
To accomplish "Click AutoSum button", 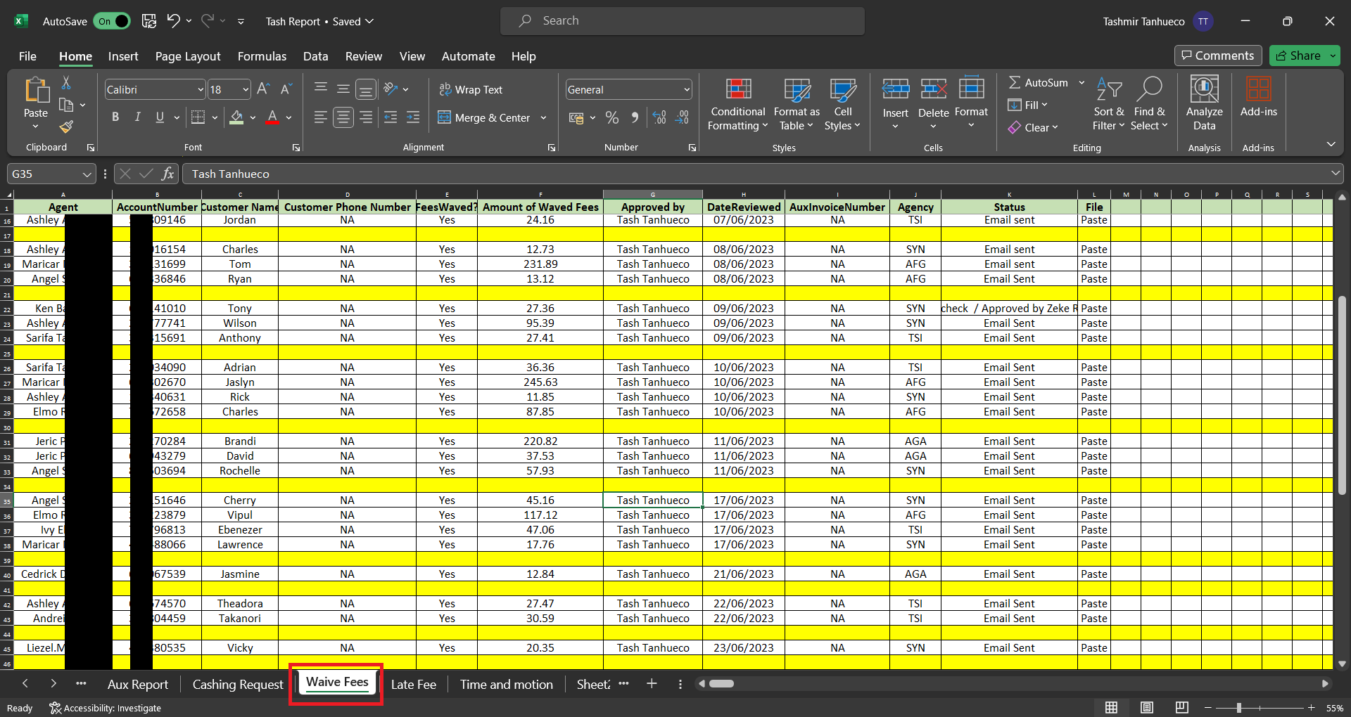I will coord(1039,82).
